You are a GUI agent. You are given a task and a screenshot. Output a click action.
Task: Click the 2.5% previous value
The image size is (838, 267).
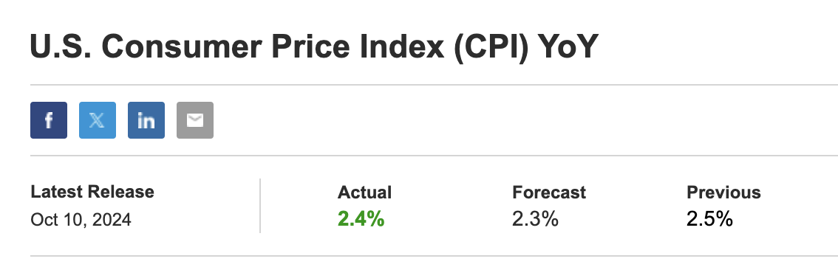709,219
